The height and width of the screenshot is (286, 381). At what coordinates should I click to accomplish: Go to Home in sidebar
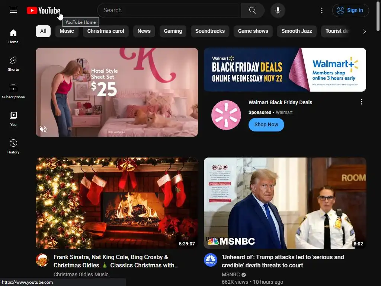point(13,36)
